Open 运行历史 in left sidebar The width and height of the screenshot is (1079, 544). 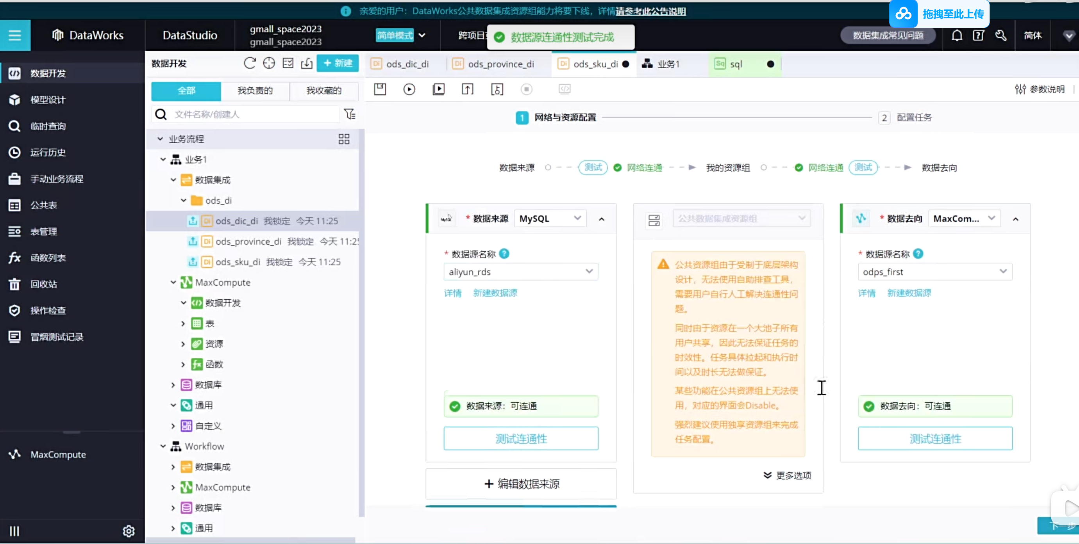[x=48, y=152]
